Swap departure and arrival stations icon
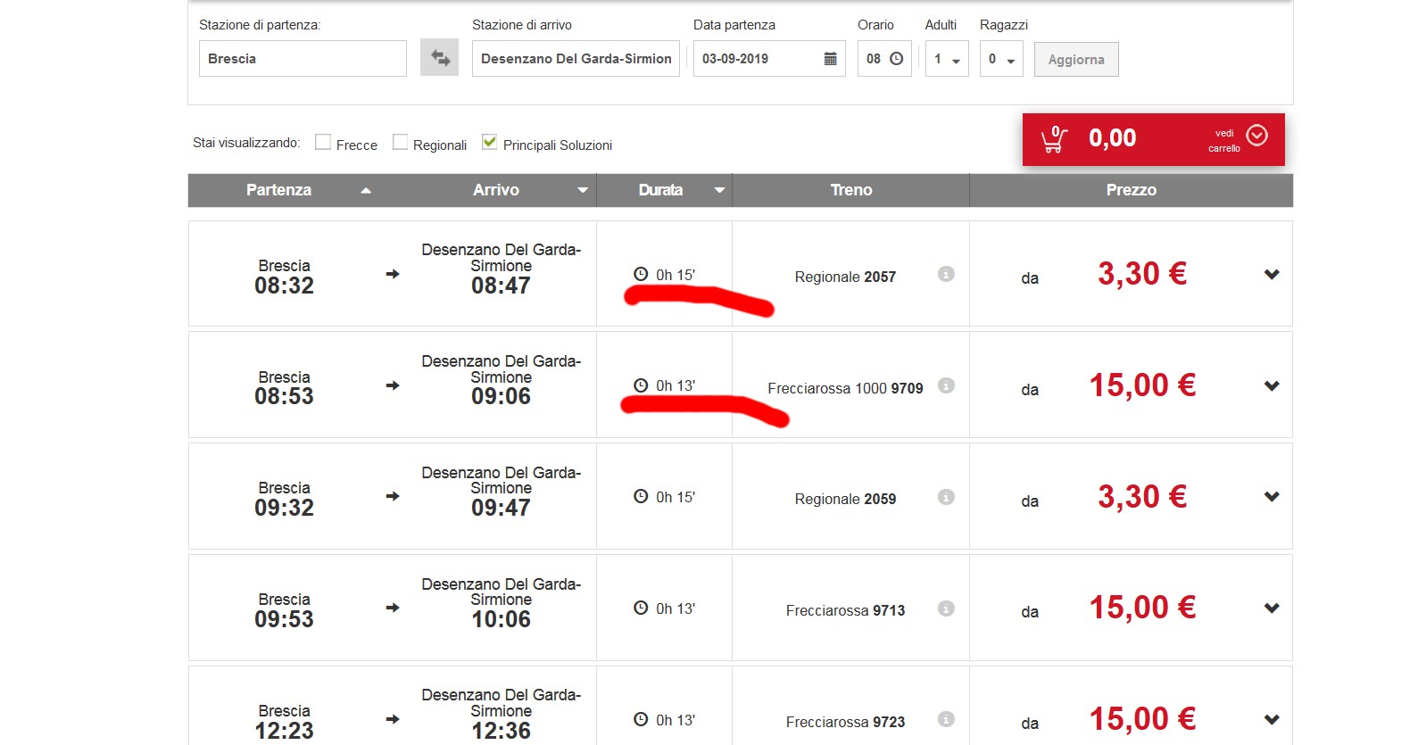The height and width of the screenshot is (745, 1418). [439, 58]
